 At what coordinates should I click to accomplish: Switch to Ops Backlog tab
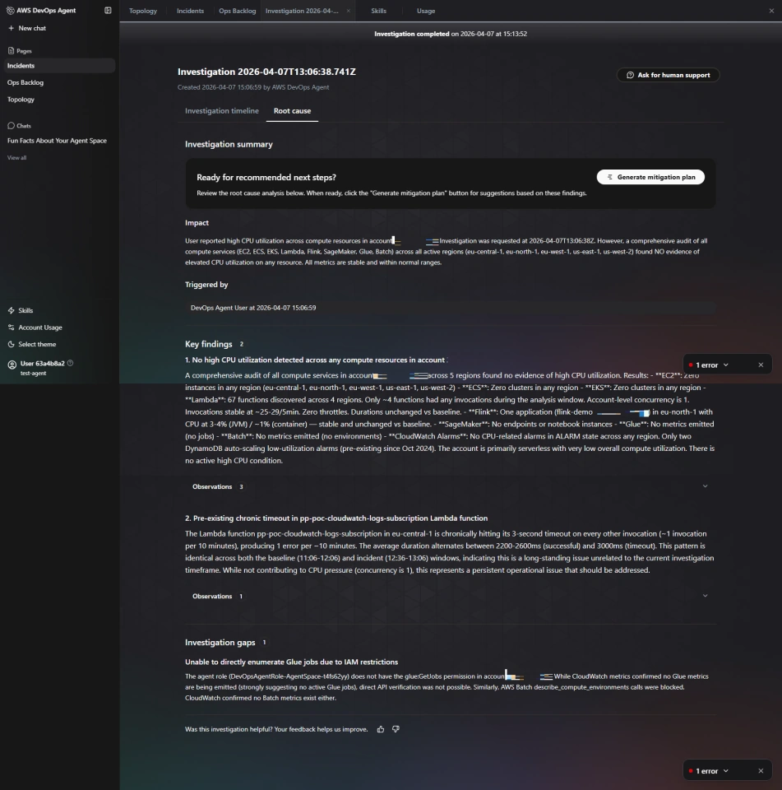pyautogui.click(x=237, y=11)
